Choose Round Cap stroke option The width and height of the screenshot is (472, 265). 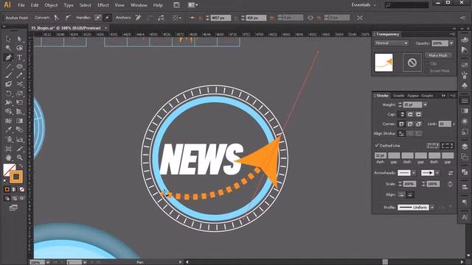410,115
